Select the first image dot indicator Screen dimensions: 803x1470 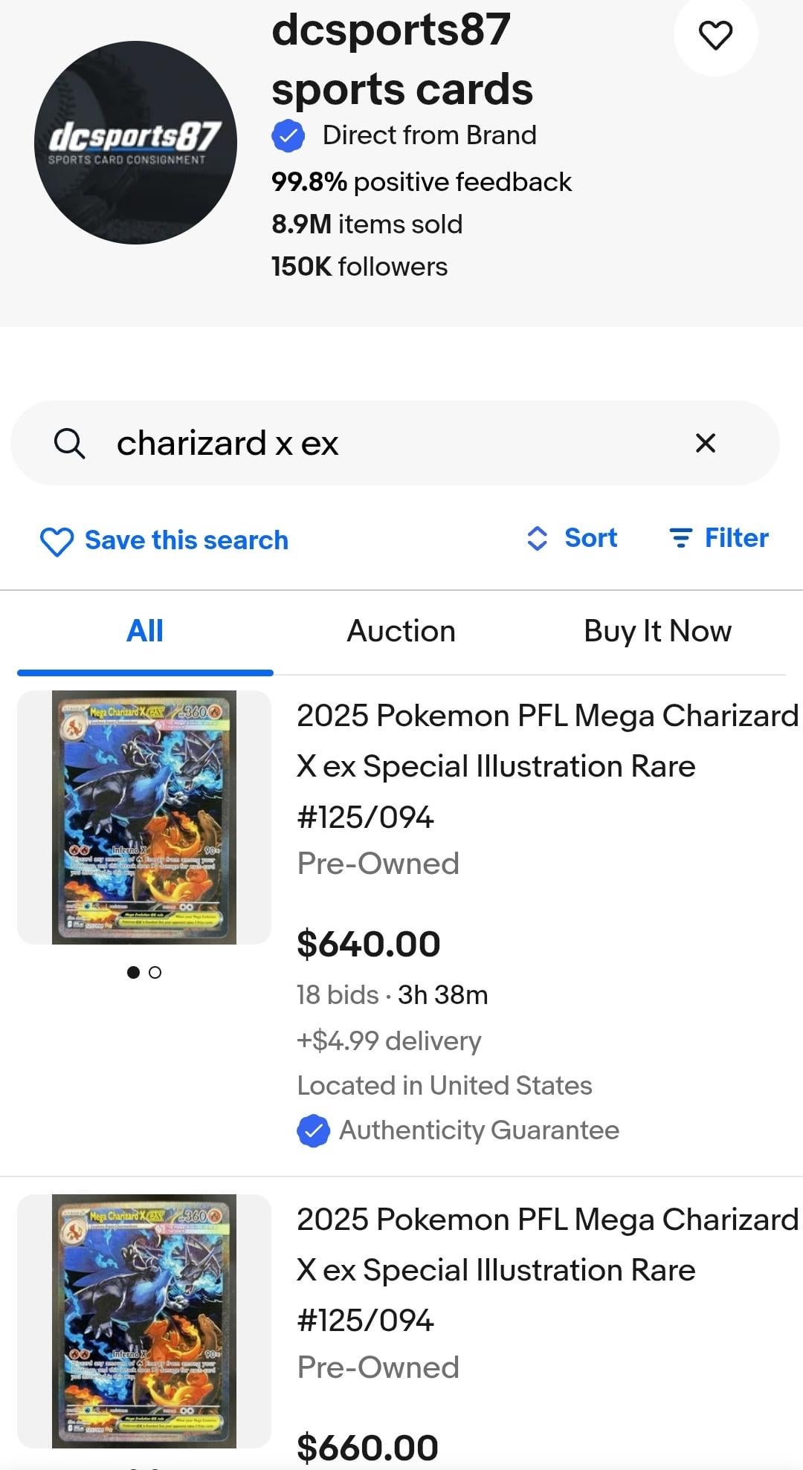[134, 972]
